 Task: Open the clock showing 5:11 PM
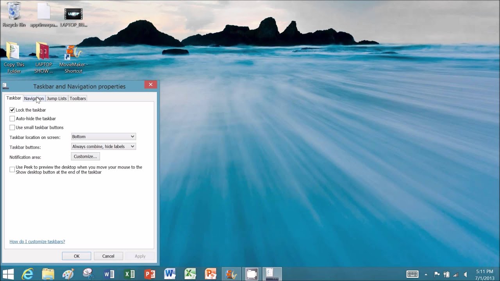pos(484,274)
